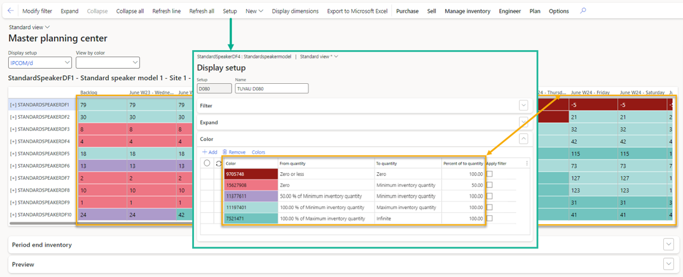Open Standard view dropdown in Display setup dialog
Viewport: 683px width, 277px height.
tap(319, 57)
